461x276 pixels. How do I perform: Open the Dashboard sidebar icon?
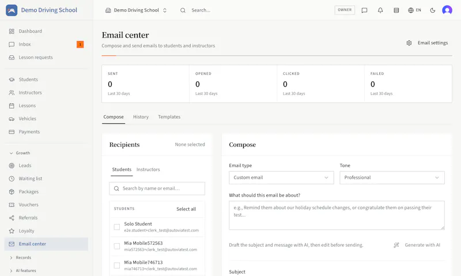(x=12, y=31)
